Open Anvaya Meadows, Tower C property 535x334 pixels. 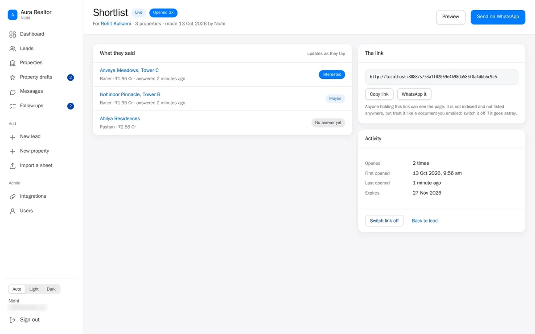[x=129, y=70]
